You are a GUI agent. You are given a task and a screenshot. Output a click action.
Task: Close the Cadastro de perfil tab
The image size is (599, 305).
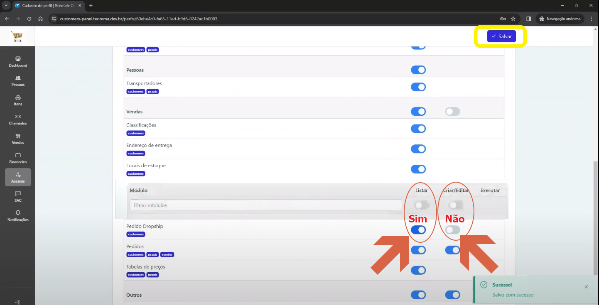pos(80,5)
